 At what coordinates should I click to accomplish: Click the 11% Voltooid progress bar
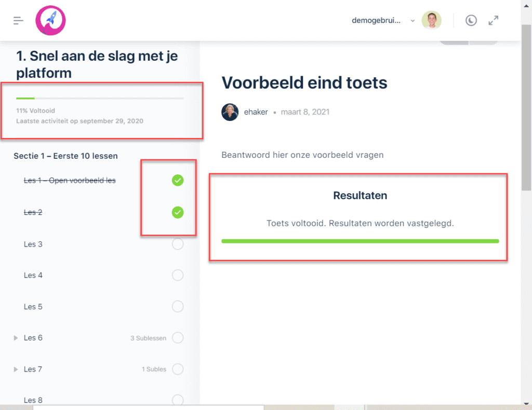point(100,98)
